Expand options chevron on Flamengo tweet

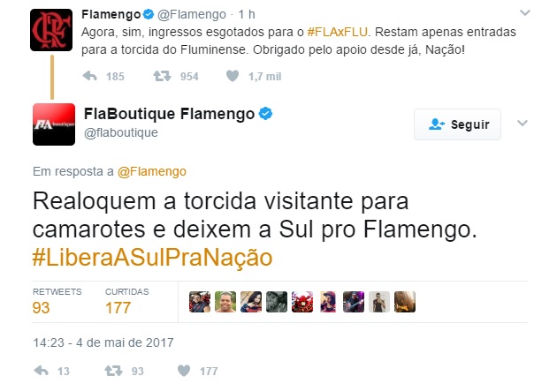click(x=524, y=13)
